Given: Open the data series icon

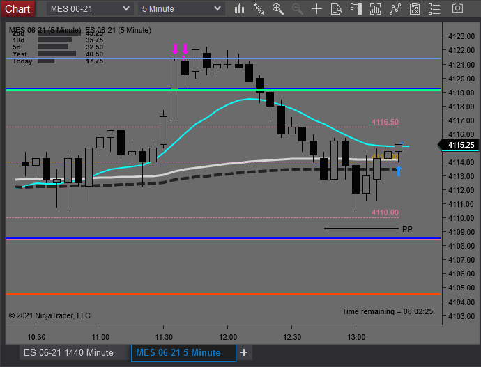Looking at the screenshot, I should [x=376, y=9].
